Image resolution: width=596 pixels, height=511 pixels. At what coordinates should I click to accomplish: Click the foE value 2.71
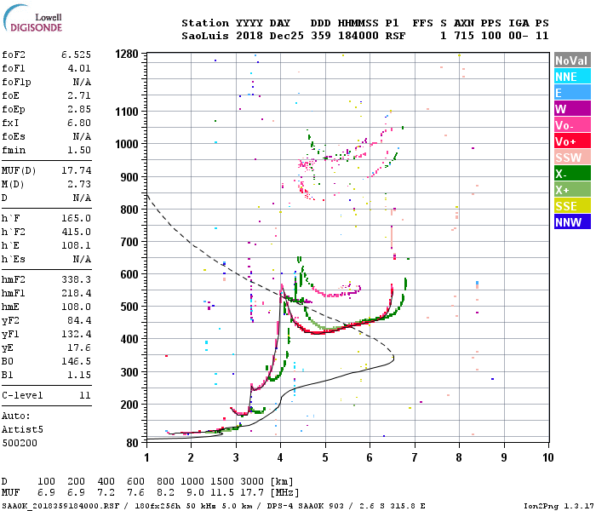(x=79, y=95)
